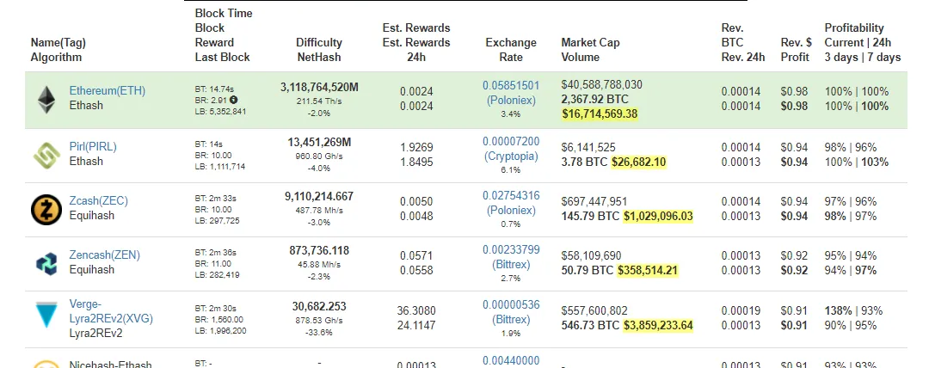Click Verge block reward BR: 1,560.00
Screen dimensions: 929x368
point(218,319)
